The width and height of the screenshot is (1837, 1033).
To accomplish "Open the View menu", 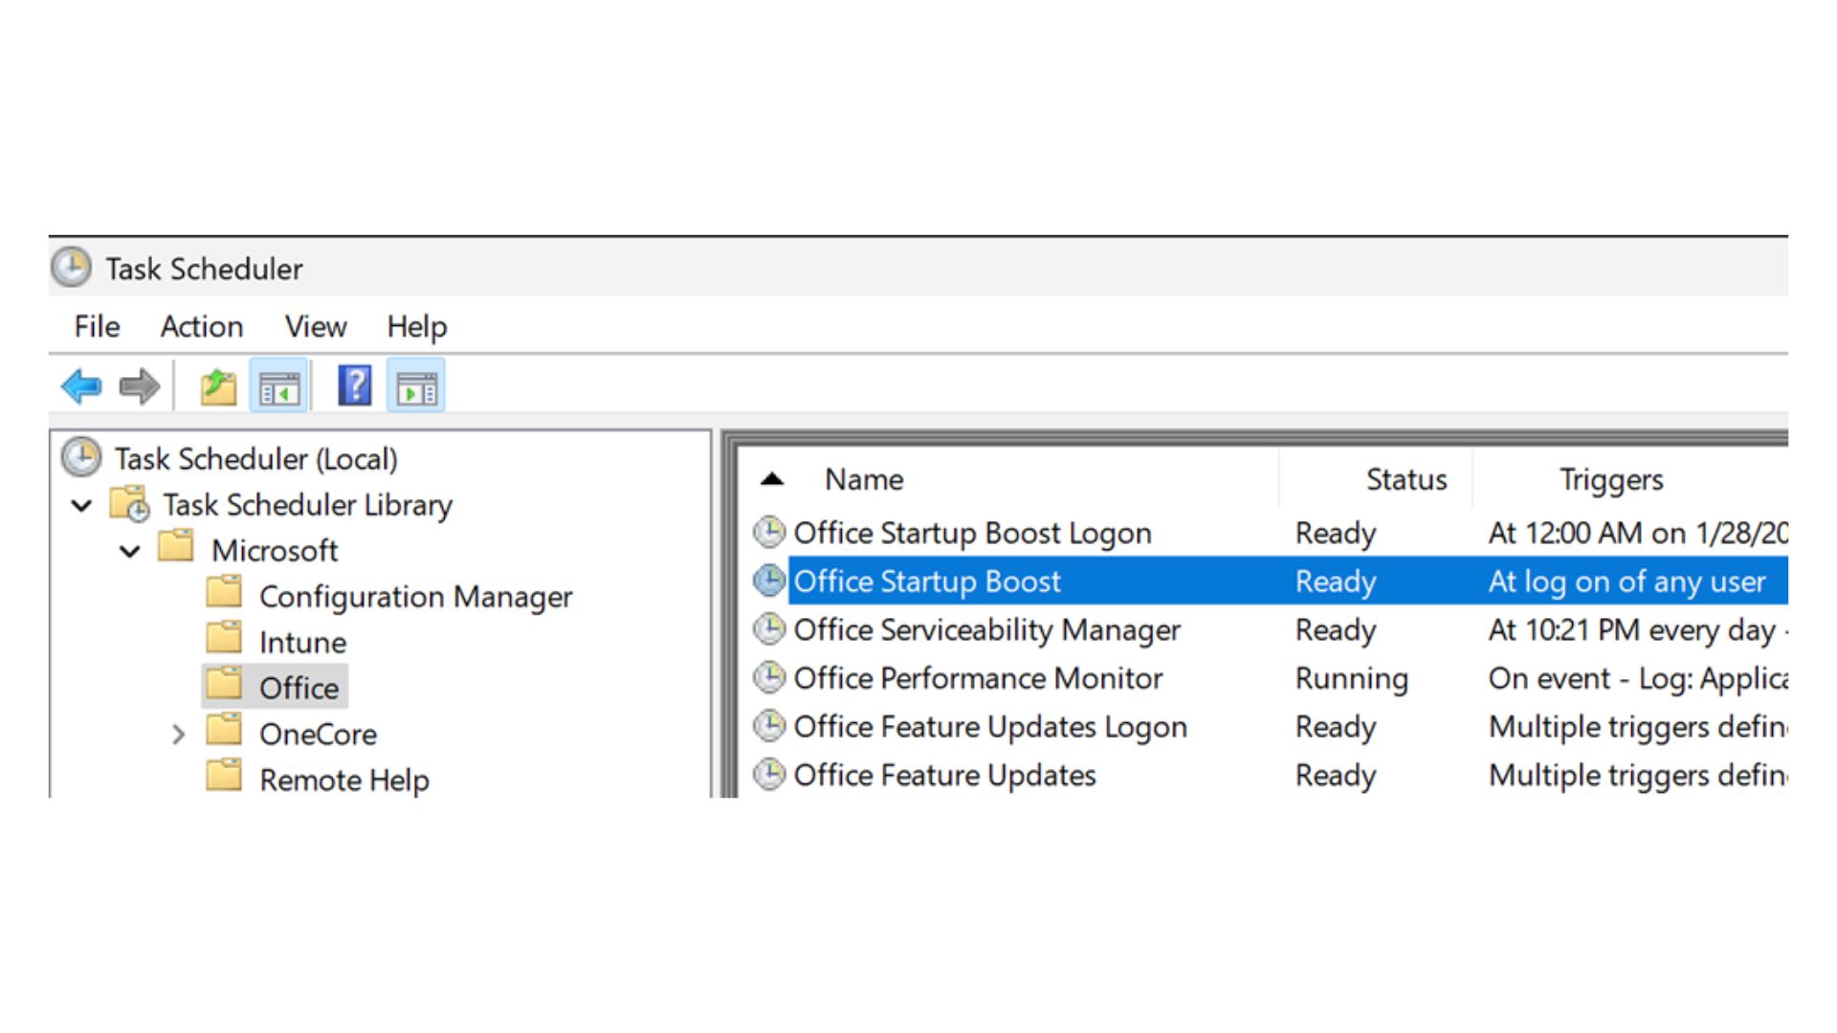I will coord(316,326).
